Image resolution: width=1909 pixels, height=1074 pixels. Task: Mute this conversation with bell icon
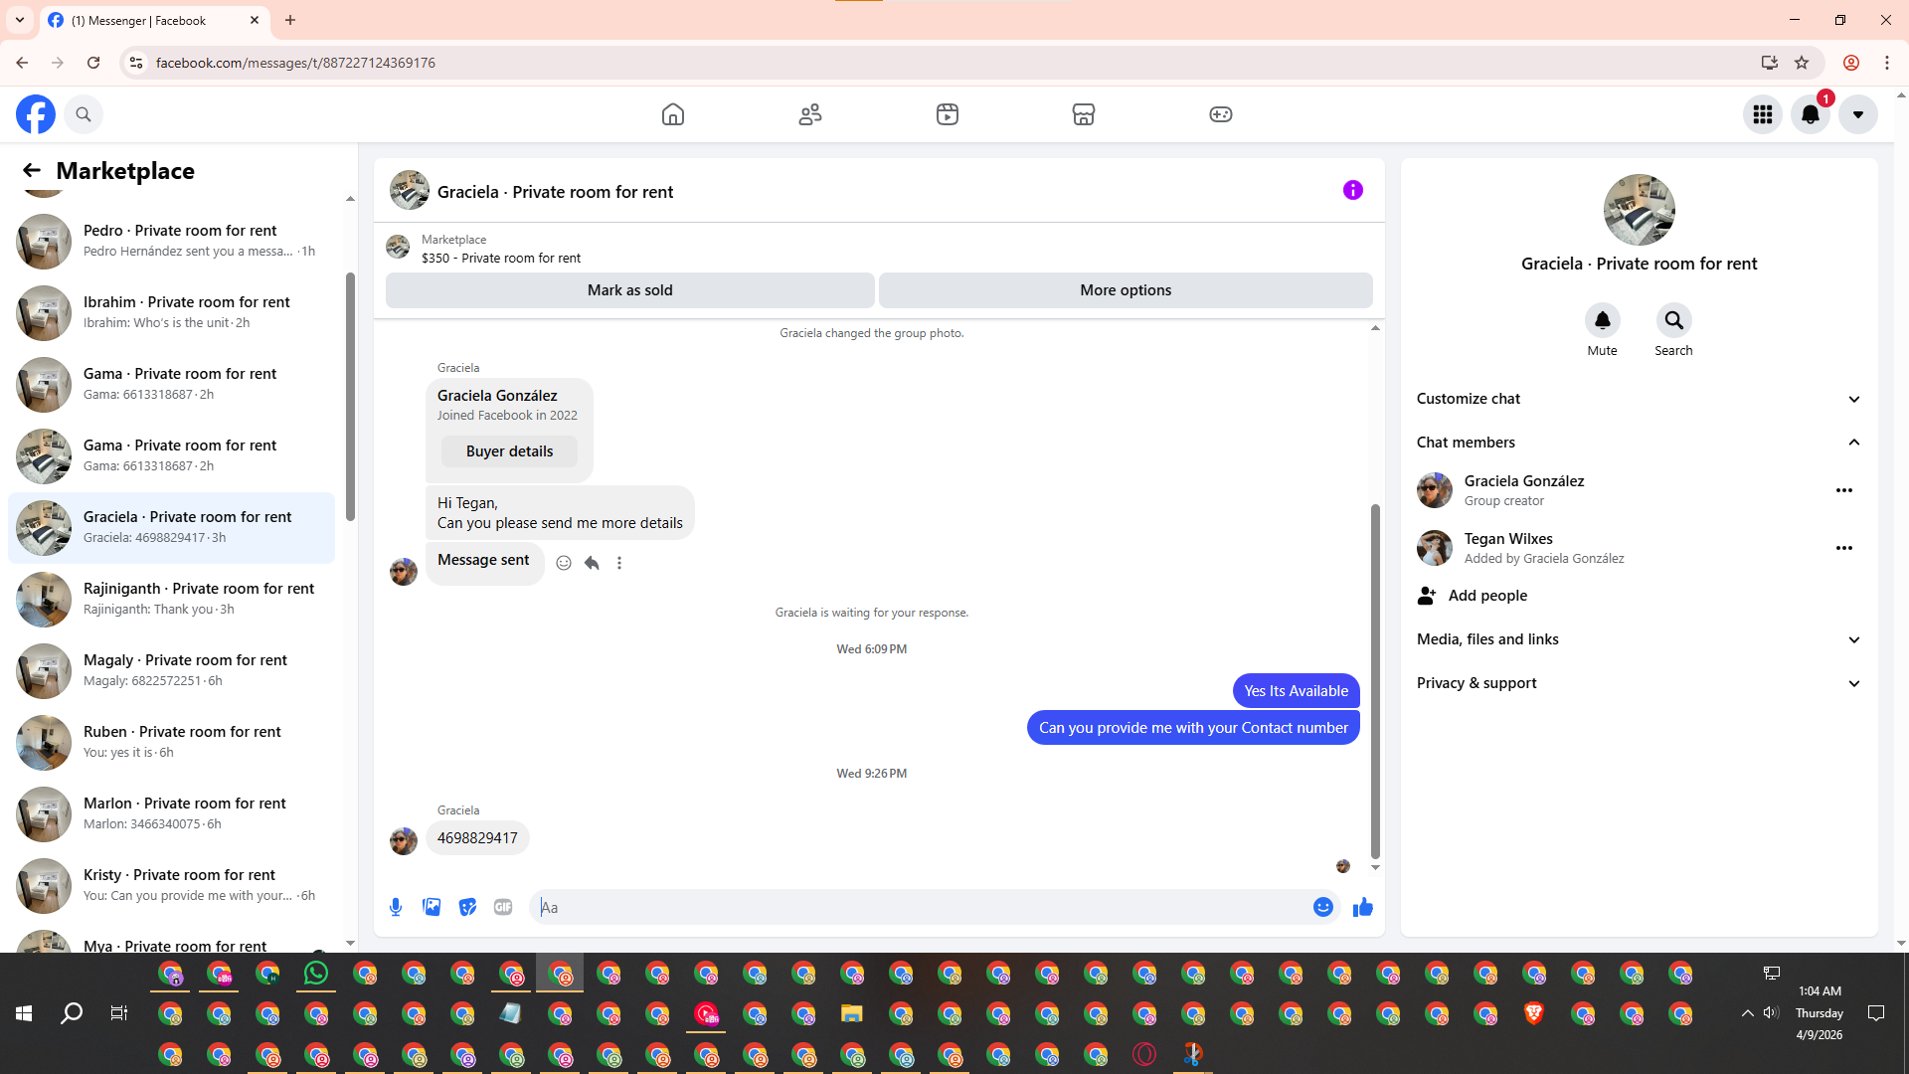(1602, 320)
